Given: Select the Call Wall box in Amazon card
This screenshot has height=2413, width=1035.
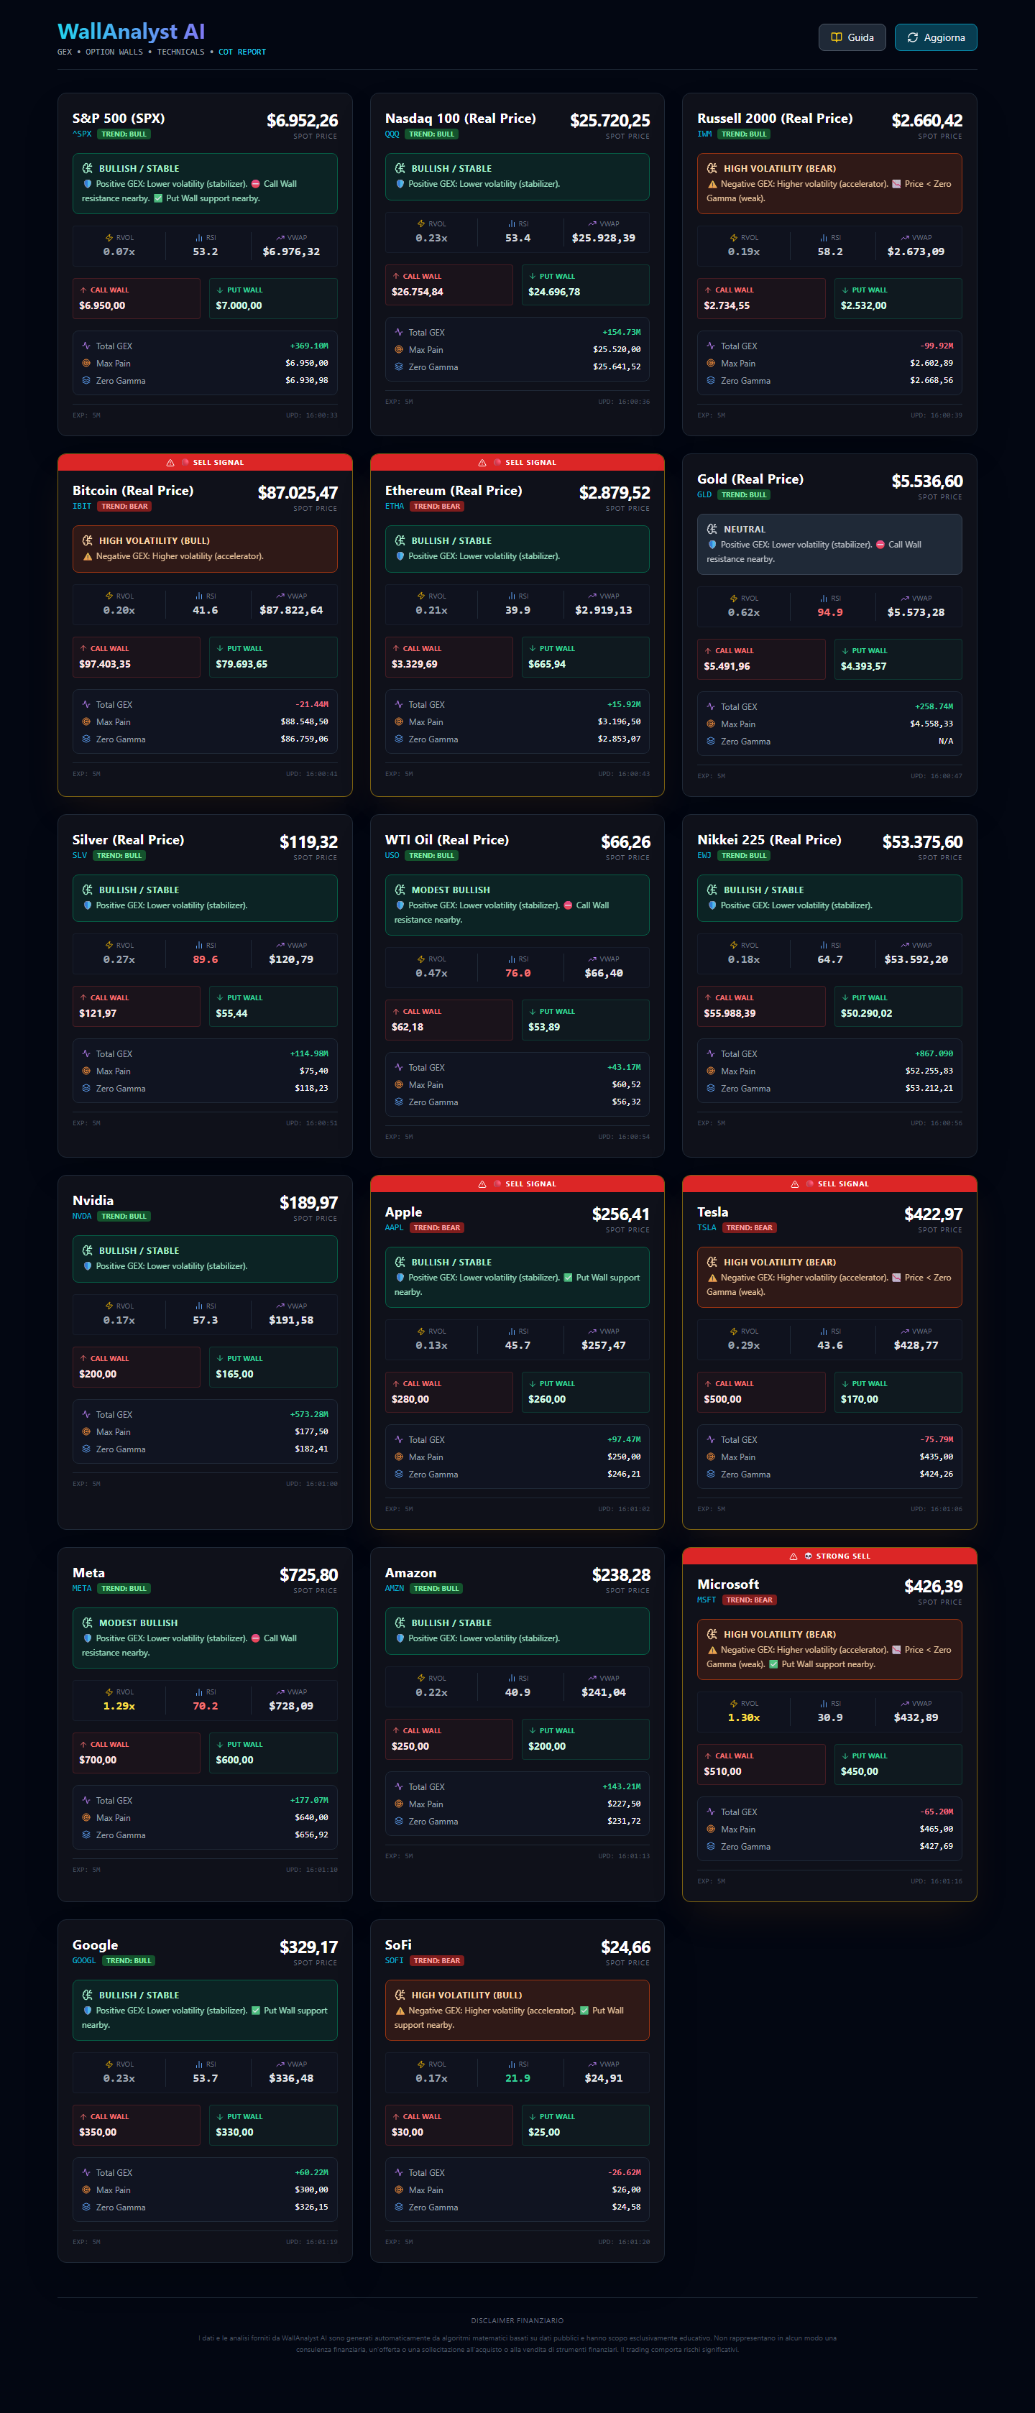Looking at the screenshot, I should point(448,1738).
